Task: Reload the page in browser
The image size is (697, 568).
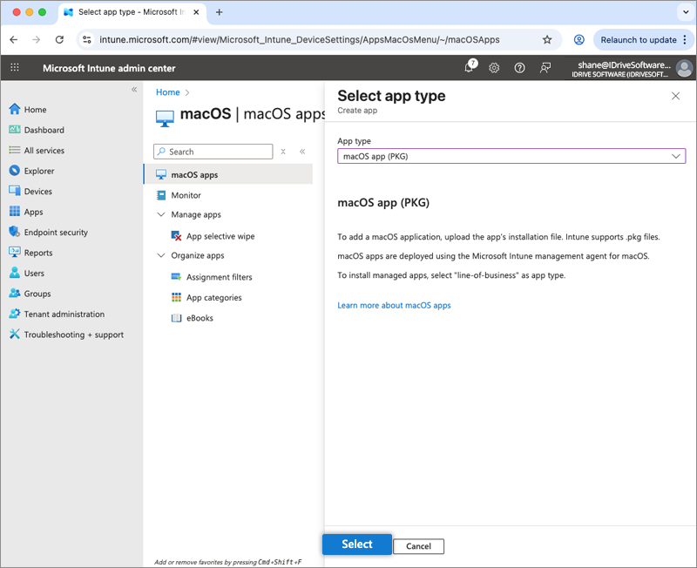Action: 59,40
